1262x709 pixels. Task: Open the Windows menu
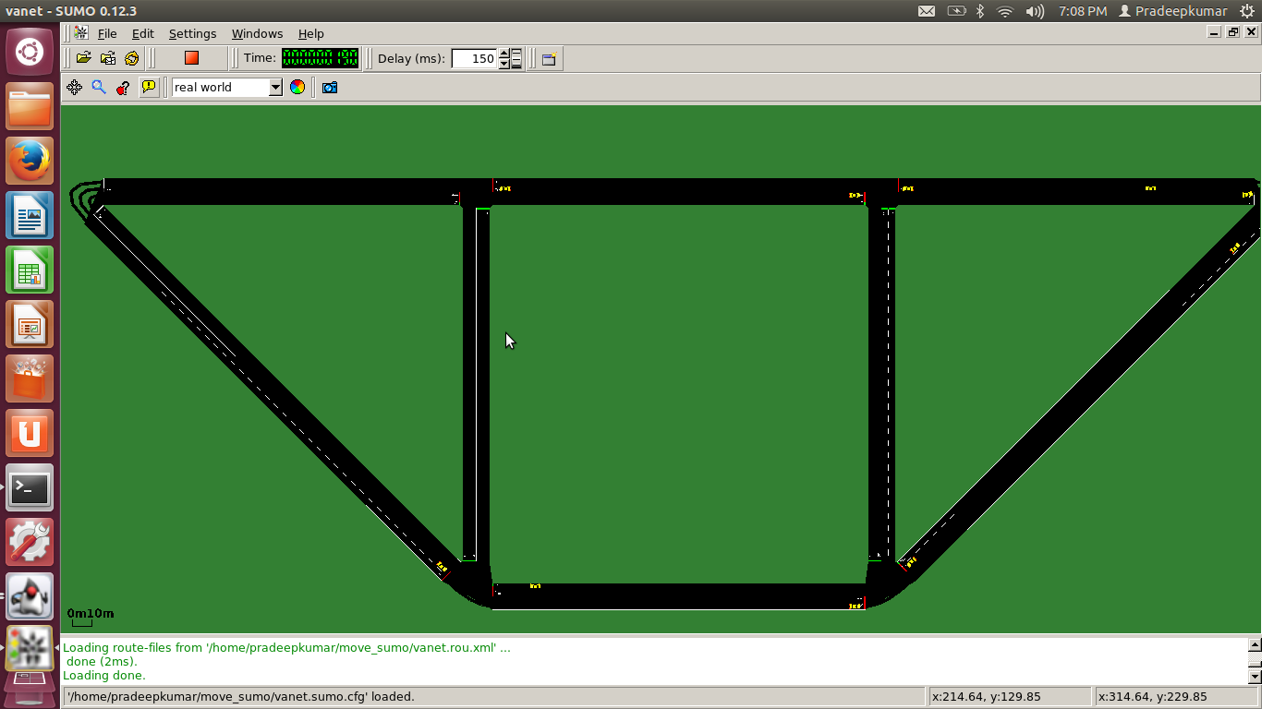pyautogui.click(x=257, y=33)
